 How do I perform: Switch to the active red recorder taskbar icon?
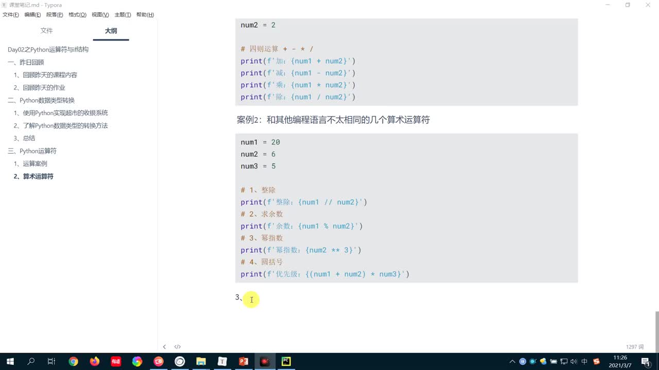[265, 361]
